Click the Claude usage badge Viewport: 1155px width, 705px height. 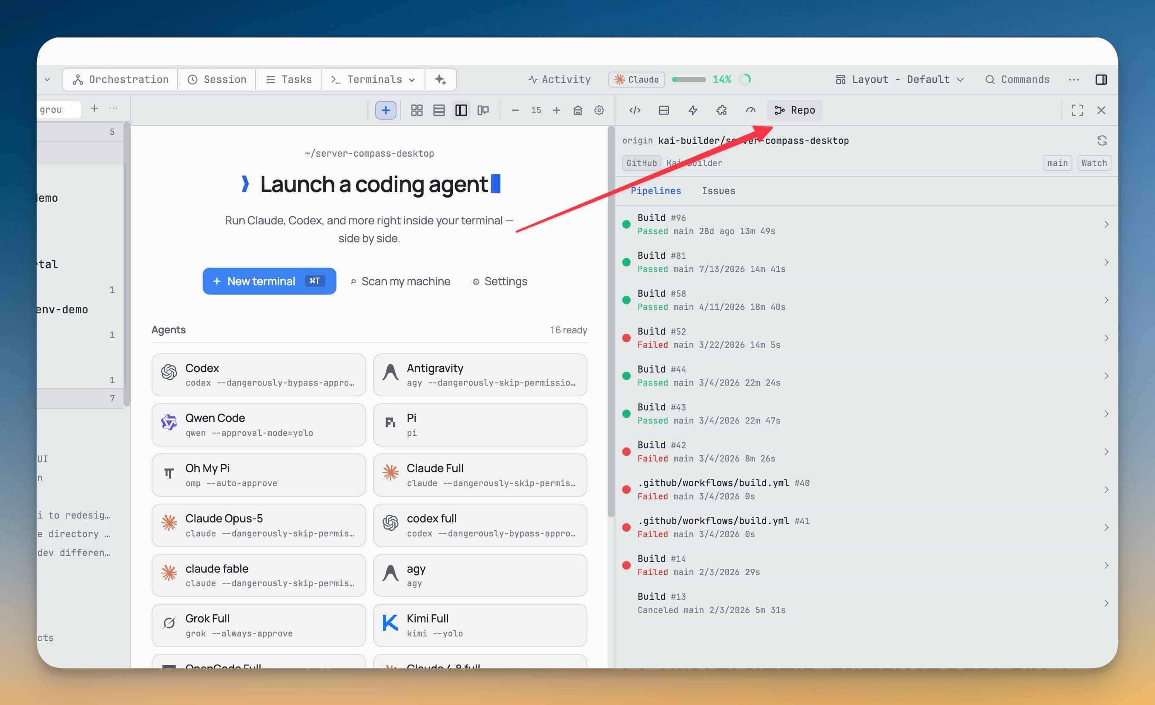(x=637, y=80)
